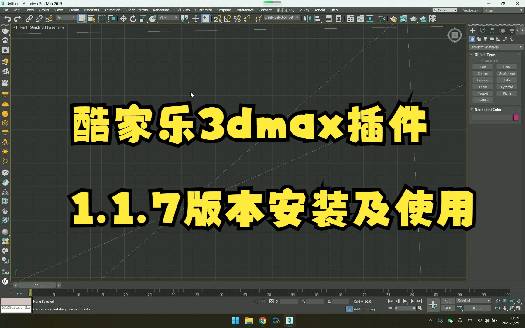This screenshot has height=328, width=525.
Task: Click the Box primitive button
Action: pos(483,67)
